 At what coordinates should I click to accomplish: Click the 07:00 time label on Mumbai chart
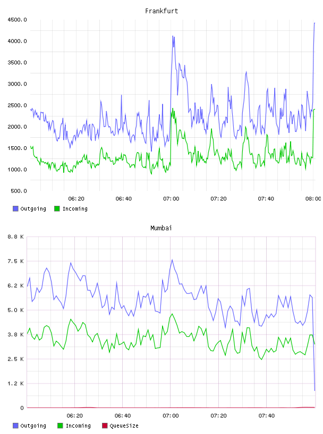(x=171, y=416)
